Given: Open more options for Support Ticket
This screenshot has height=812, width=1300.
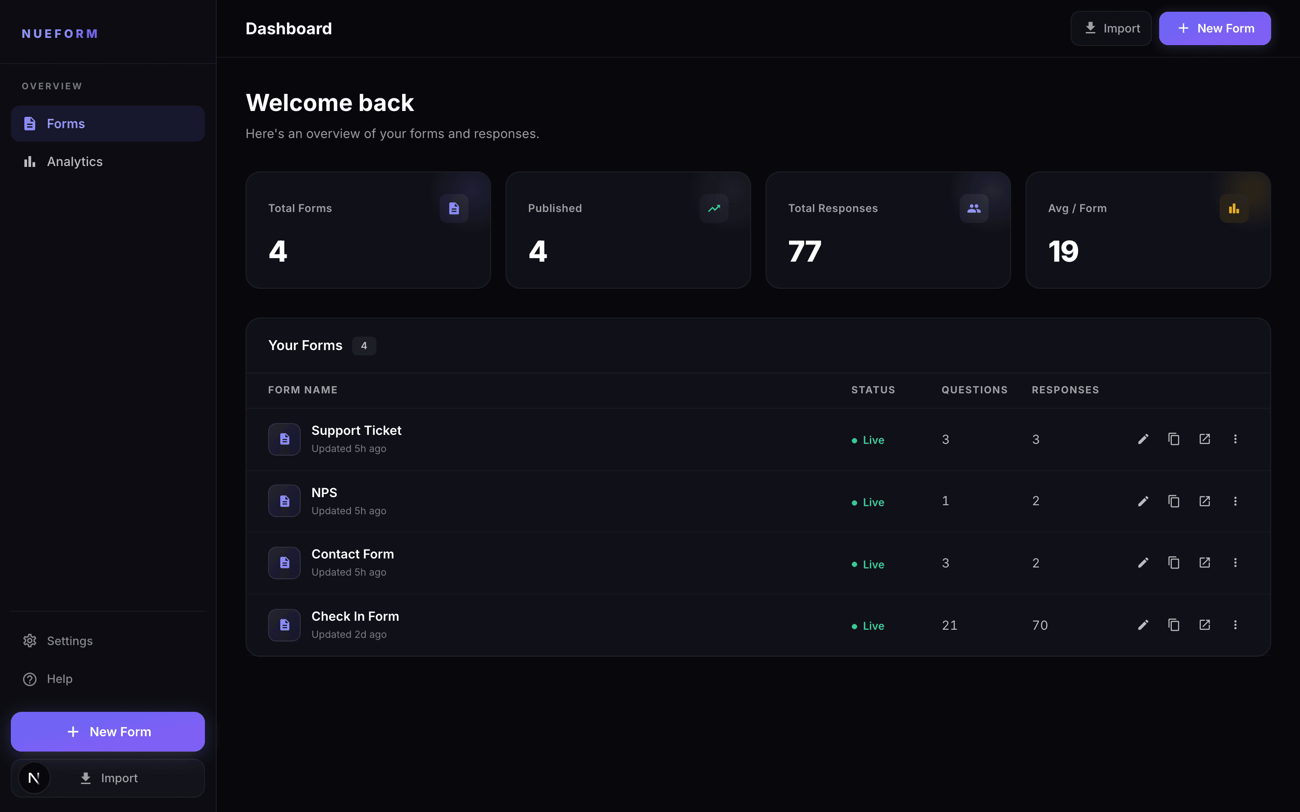Looking at the screenshot, I should (1235, 439).
